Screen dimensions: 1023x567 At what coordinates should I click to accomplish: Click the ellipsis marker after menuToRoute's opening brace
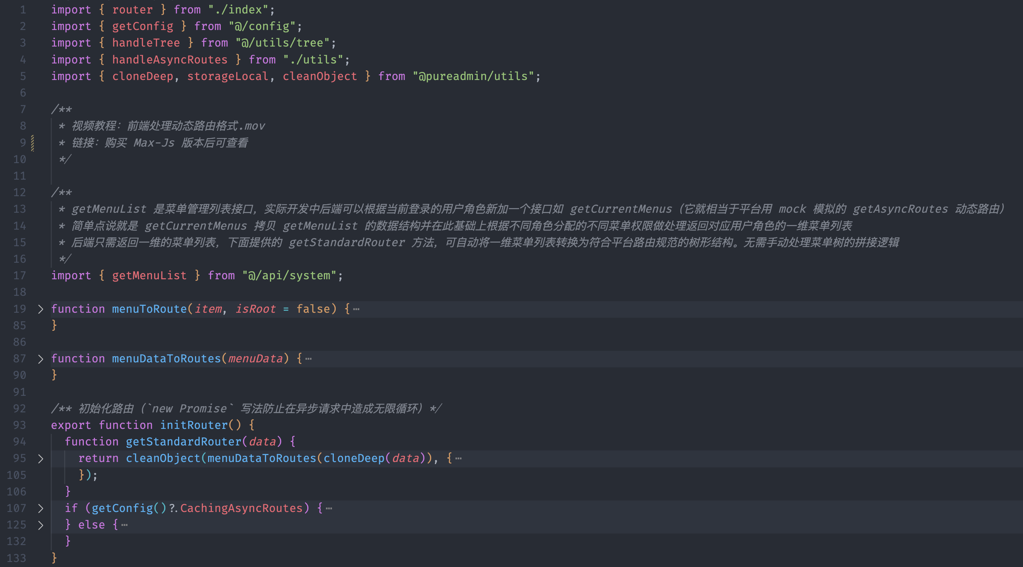356,309
